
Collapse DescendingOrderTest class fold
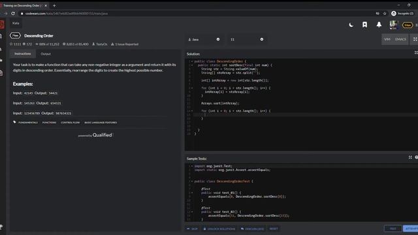[x=192, y=181]
